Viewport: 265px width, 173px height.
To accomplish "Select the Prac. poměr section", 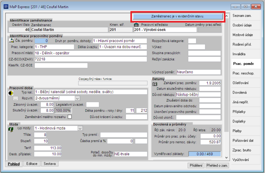I will (246, 64).
